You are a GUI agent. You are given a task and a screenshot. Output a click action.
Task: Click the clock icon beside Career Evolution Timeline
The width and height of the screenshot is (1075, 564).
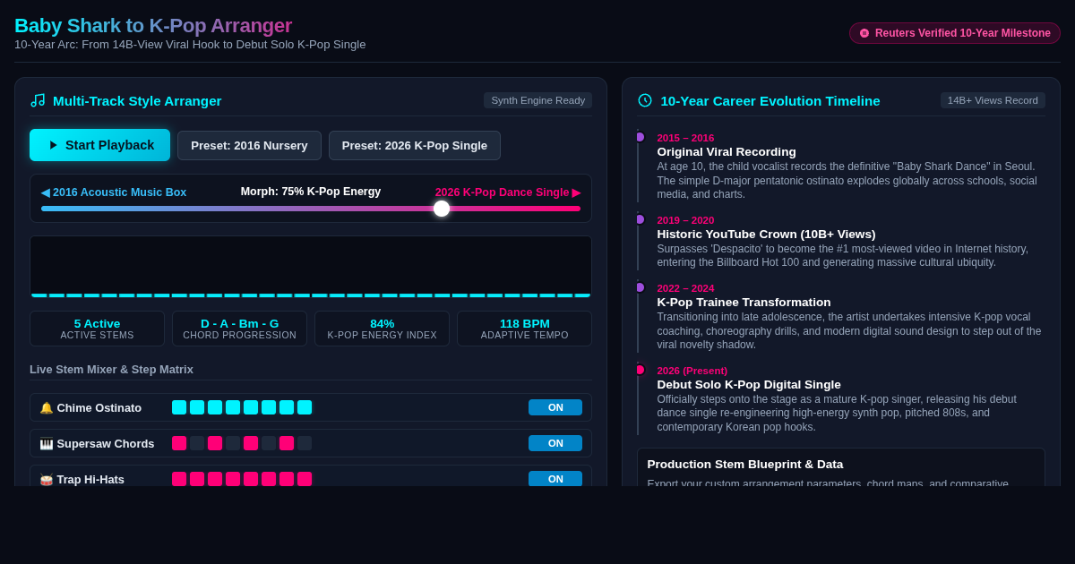[x=645, y=100]
